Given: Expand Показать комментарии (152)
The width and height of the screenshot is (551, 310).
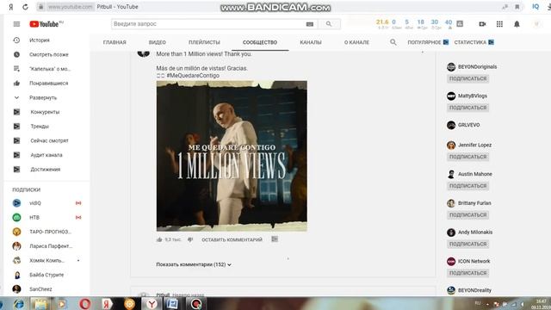Looking at the screenshot, I should coord(194,264).
